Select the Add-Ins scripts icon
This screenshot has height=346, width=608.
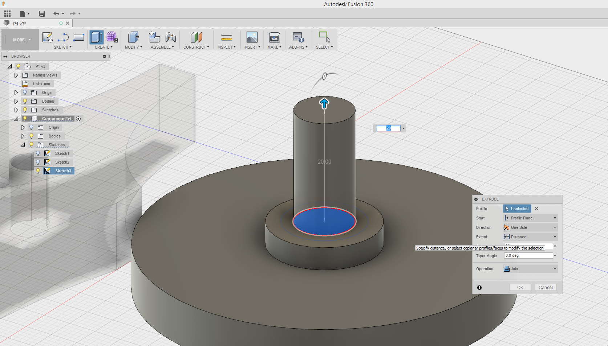pos(299,37)
